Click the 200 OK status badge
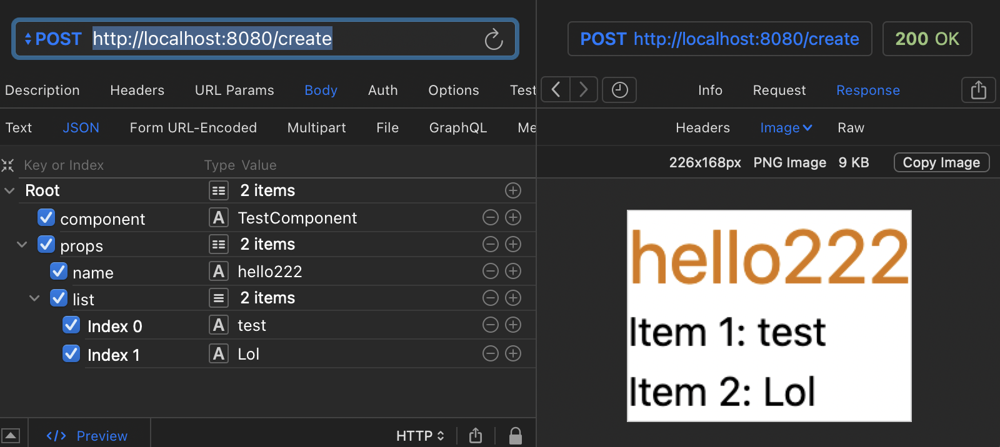Image resolution: width=1000 pixels, height=447 pixels. click(927, 39)
